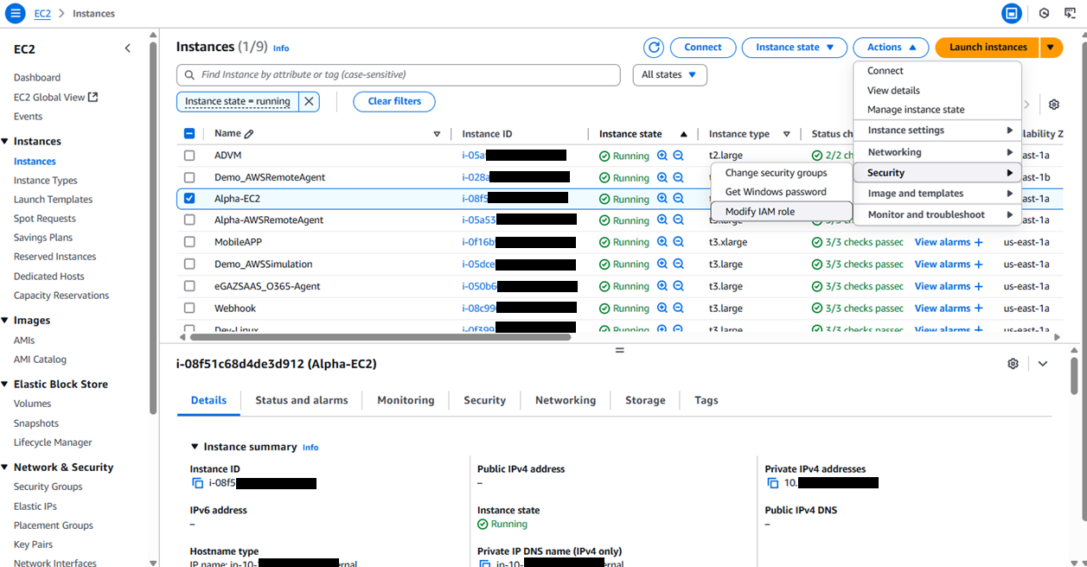Check the ADVM instance checkbox
Image resolution: width=1087 pixels, height=567 pixels.
[x=189, y=156]
